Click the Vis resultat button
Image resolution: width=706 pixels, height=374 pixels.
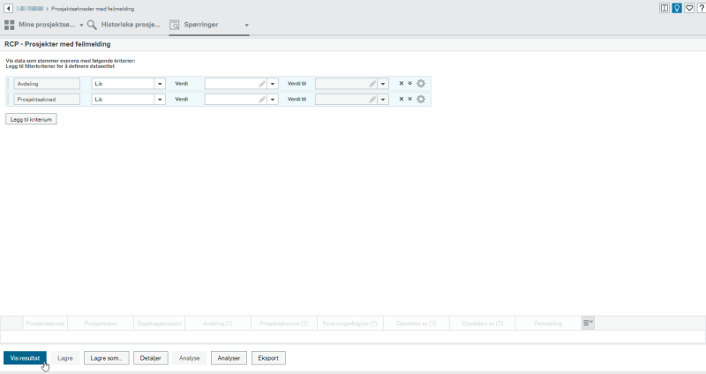pyautogui.click(x=25, y=358)
